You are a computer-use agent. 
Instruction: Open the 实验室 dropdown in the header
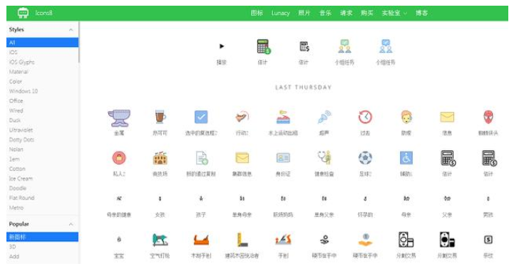pos(394,13)
